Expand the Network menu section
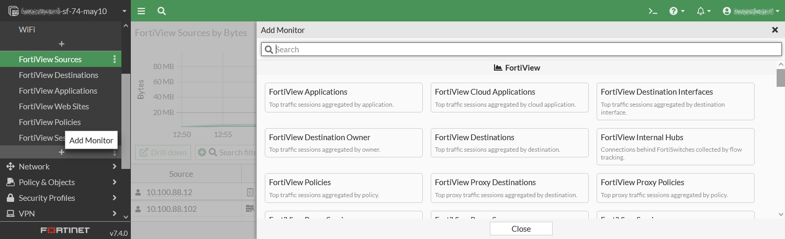785x239 pixels. click(61, 166)
